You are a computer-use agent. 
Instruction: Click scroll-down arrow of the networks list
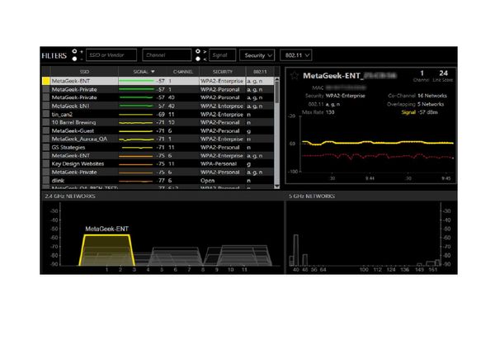click(276, 188)
